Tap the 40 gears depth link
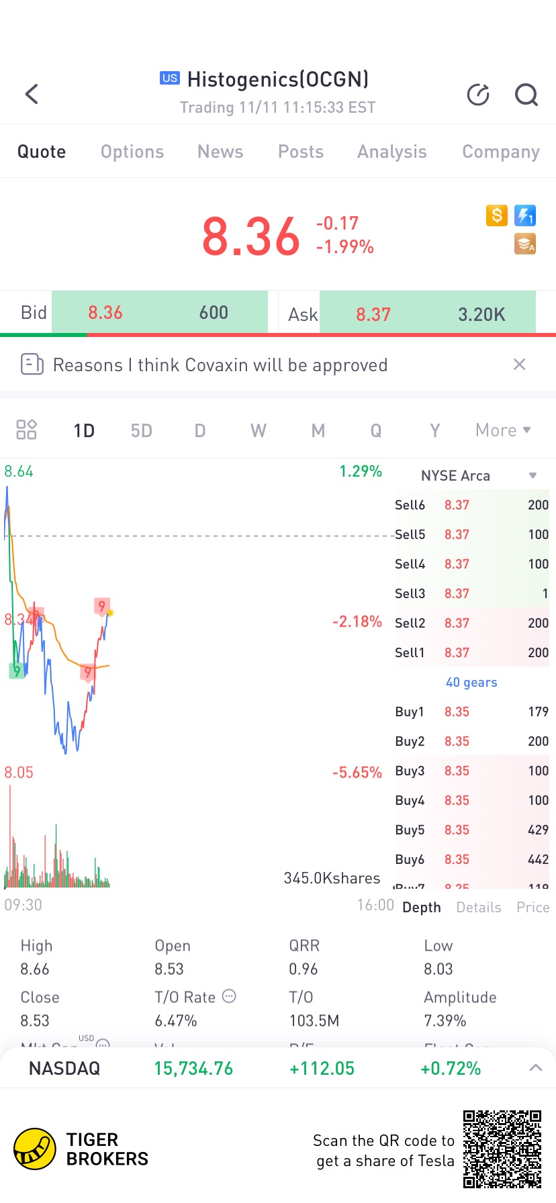Screen dimensions: 556x1203 [471, 682]
